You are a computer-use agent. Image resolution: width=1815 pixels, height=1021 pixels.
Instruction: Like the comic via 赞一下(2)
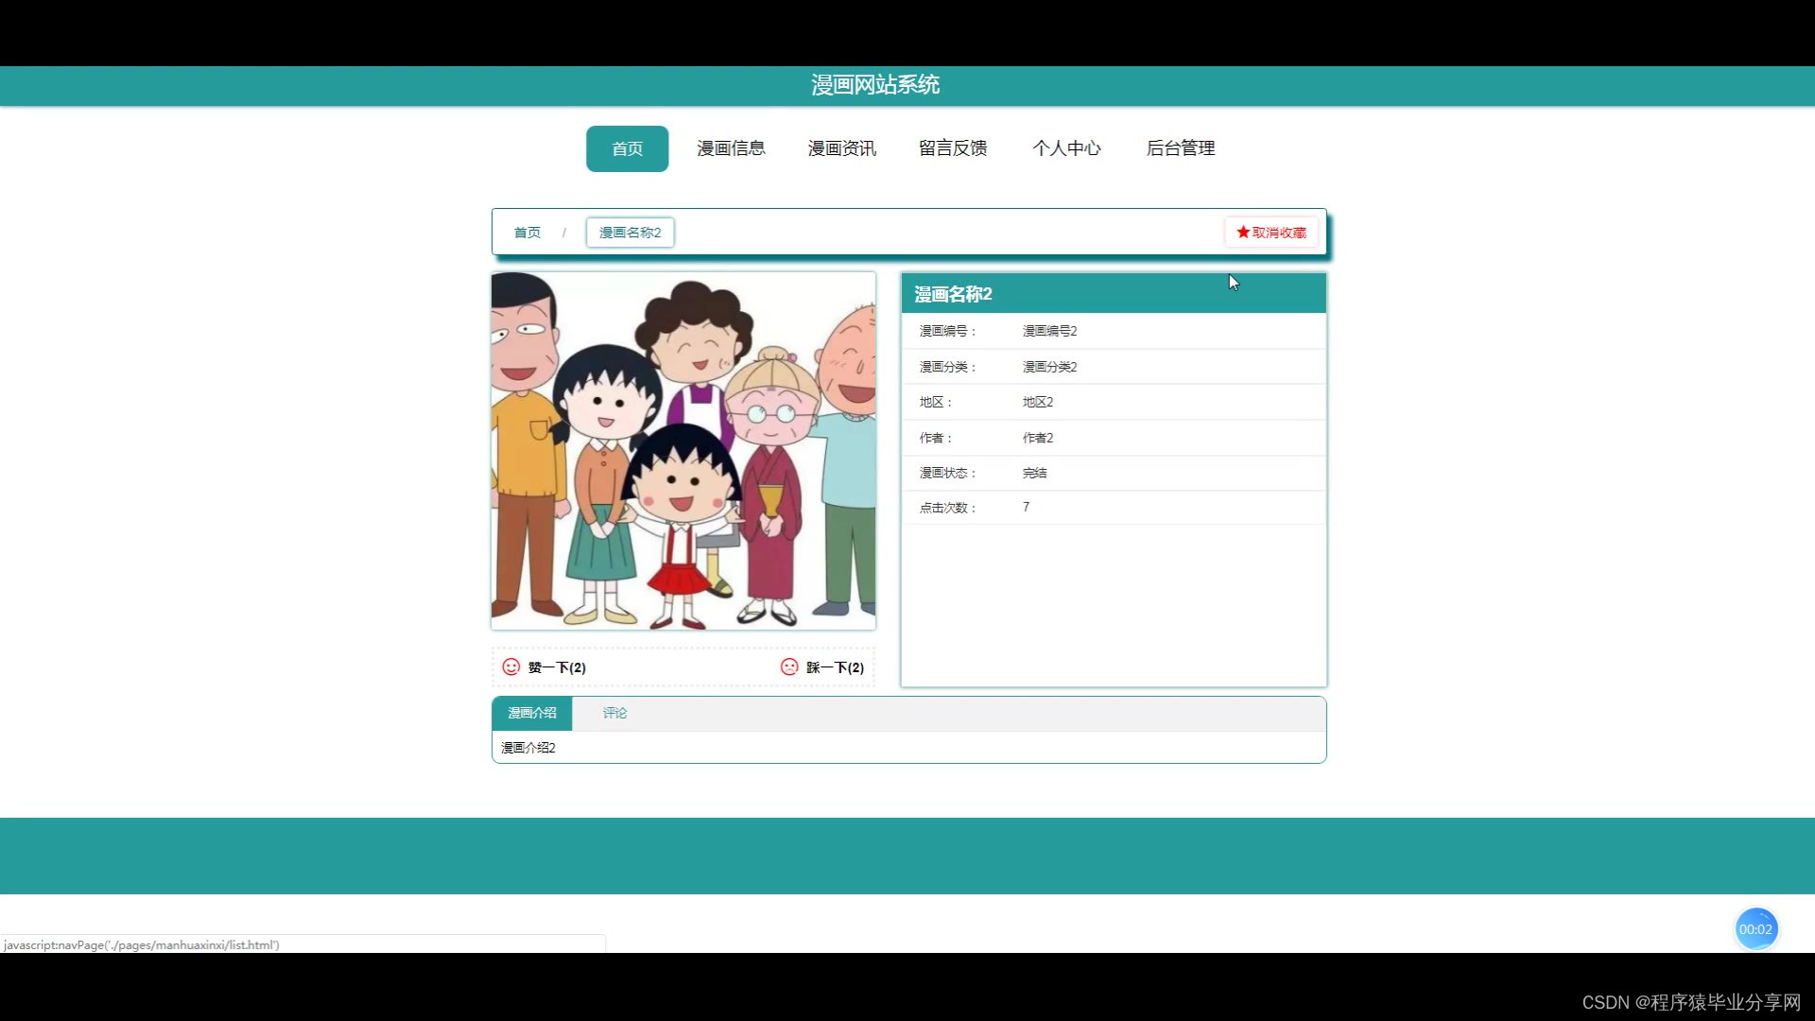(557, 667)
